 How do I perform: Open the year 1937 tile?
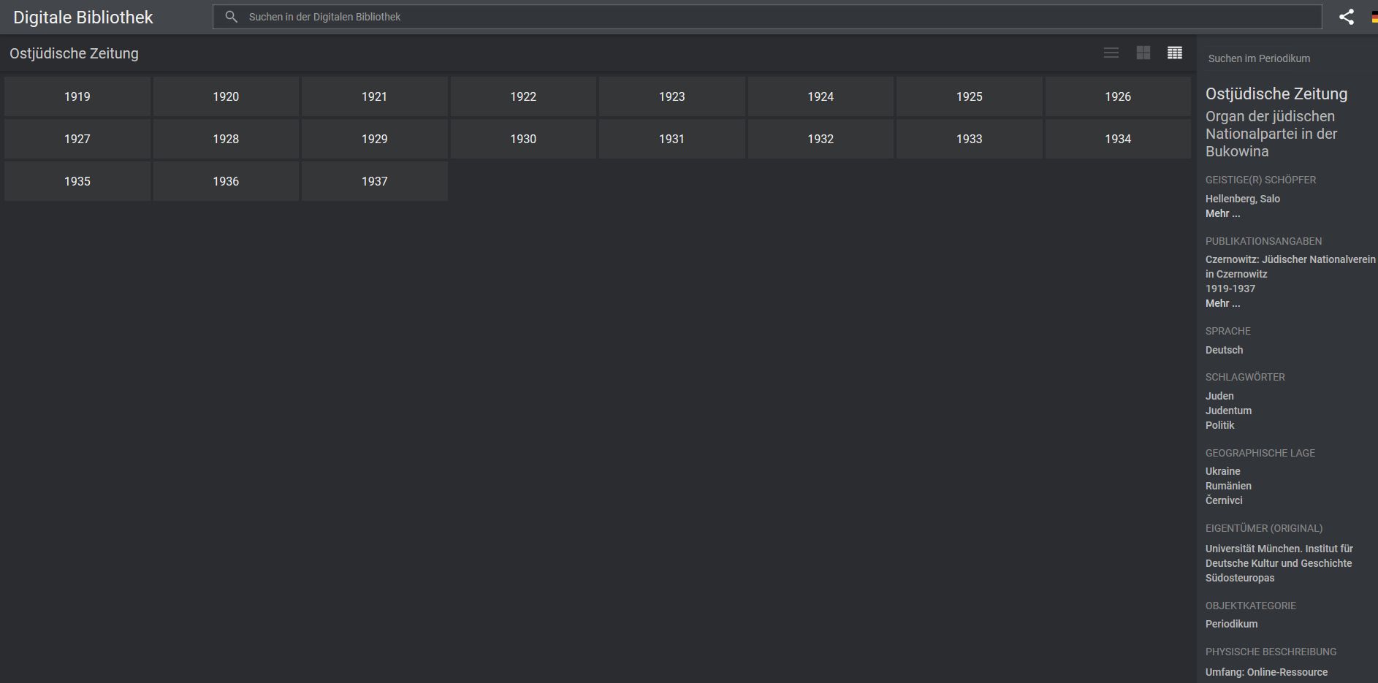coord(375,181)
